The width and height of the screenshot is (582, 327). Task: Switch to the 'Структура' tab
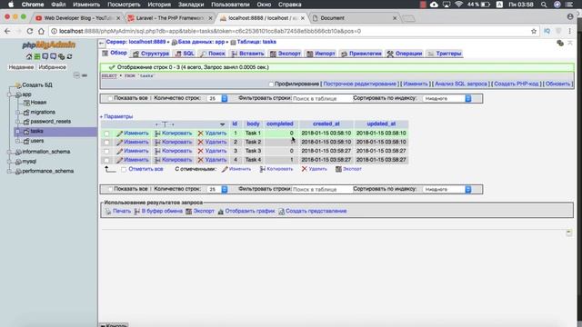(151, 54)
